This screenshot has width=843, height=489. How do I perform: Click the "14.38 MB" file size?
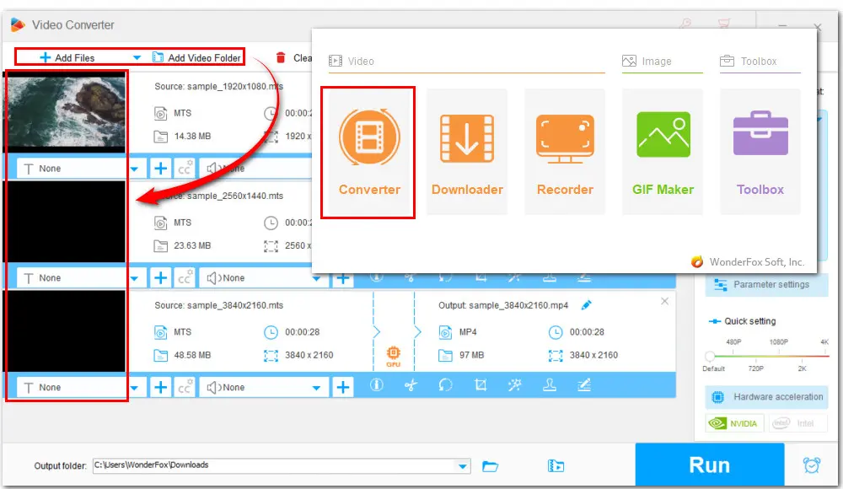point(192,136)
